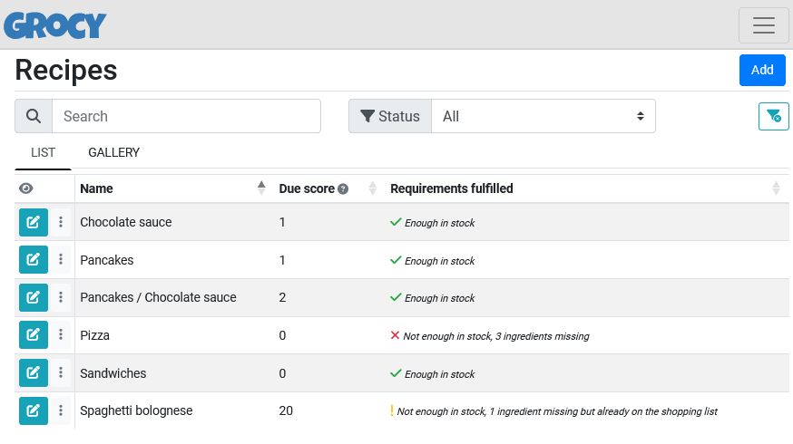Open the Status filter dropdown

pyautogui.click(x=543, y=116)
